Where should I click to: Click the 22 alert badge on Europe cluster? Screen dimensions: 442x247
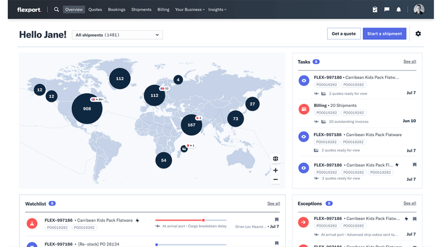point(164,88)
